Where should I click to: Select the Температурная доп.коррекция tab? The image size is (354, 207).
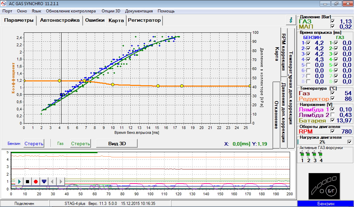[x=291, y=88]
